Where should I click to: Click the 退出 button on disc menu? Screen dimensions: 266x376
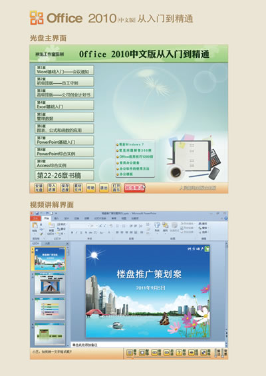[x=104, y=188]
